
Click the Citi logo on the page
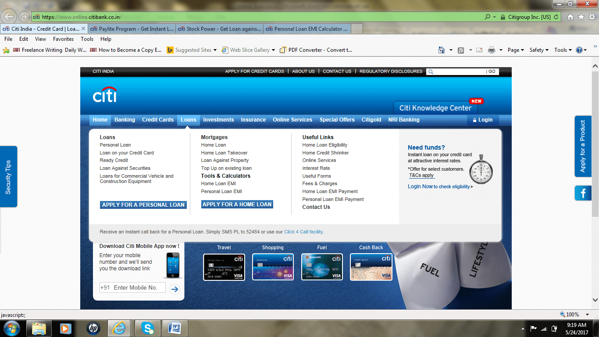[105, 94]
